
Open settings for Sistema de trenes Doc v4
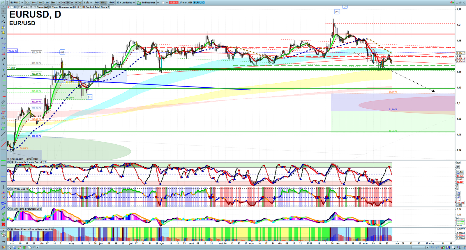pos(12,162)
